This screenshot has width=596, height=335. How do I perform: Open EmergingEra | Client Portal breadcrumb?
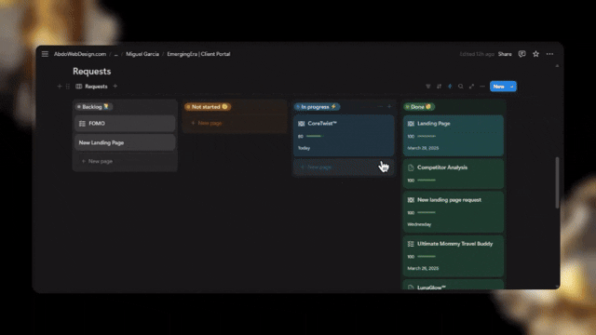[x=198, y=54]
